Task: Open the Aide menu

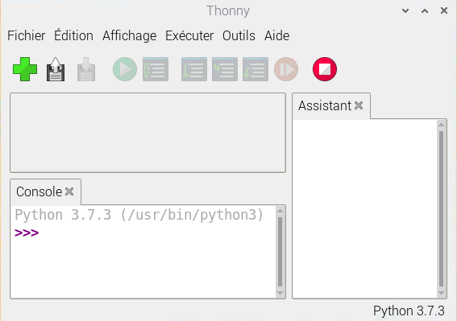Action: pos(277,35)
